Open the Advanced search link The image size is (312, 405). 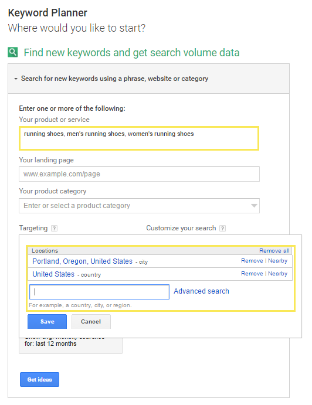click(201, 291)
